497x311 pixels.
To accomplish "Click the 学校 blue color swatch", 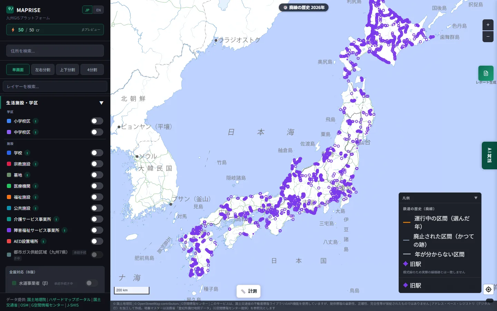I will click(9, 153).
